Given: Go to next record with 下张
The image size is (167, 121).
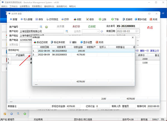Looking at the screenshot, I should [x=115, y=19].
